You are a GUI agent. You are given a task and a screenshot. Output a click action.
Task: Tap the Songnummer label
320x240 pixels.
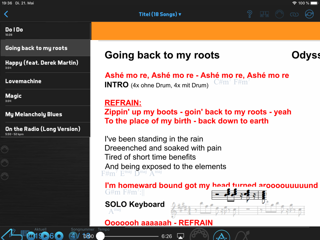tap(82, 229)
